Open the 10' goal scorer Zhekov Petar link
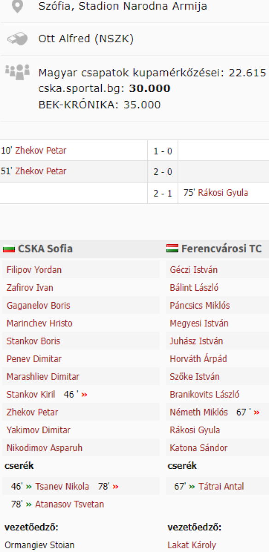 41,150
